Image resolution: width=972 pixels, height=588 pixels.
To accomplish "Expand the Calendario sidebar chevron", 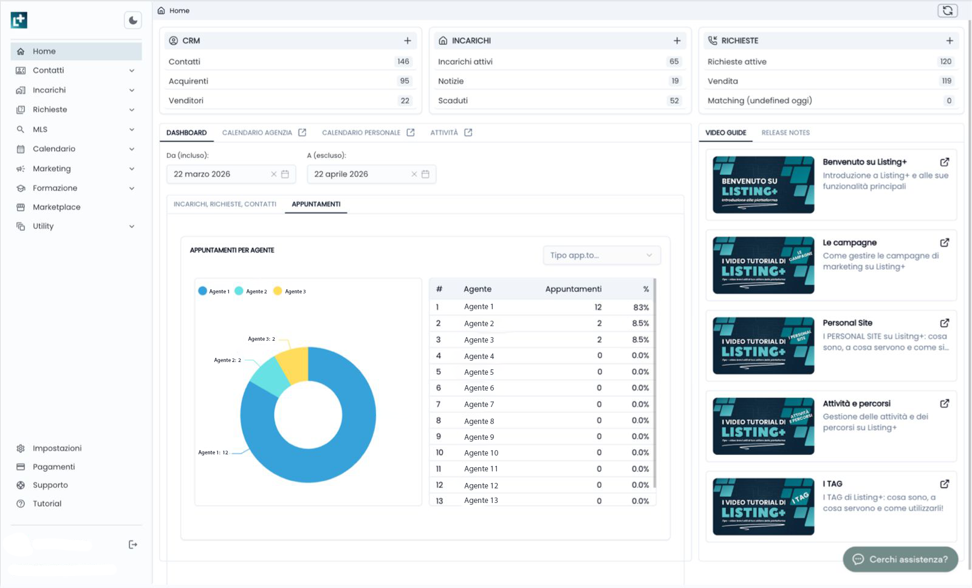I will point(132,149).
